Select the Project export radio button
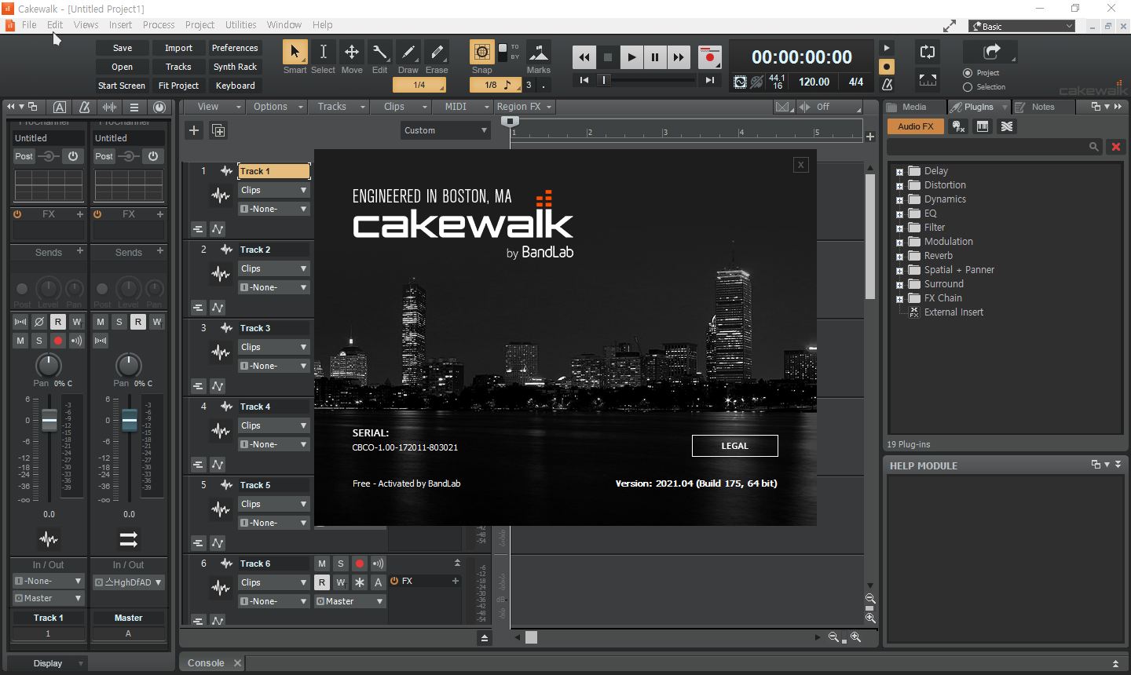1131x675 pixels. 968,73
